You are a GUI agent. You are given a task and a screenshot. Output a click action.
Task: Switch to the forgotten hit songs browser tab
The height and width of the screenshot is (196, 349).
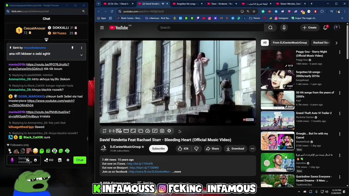click(x=186, y=4)
